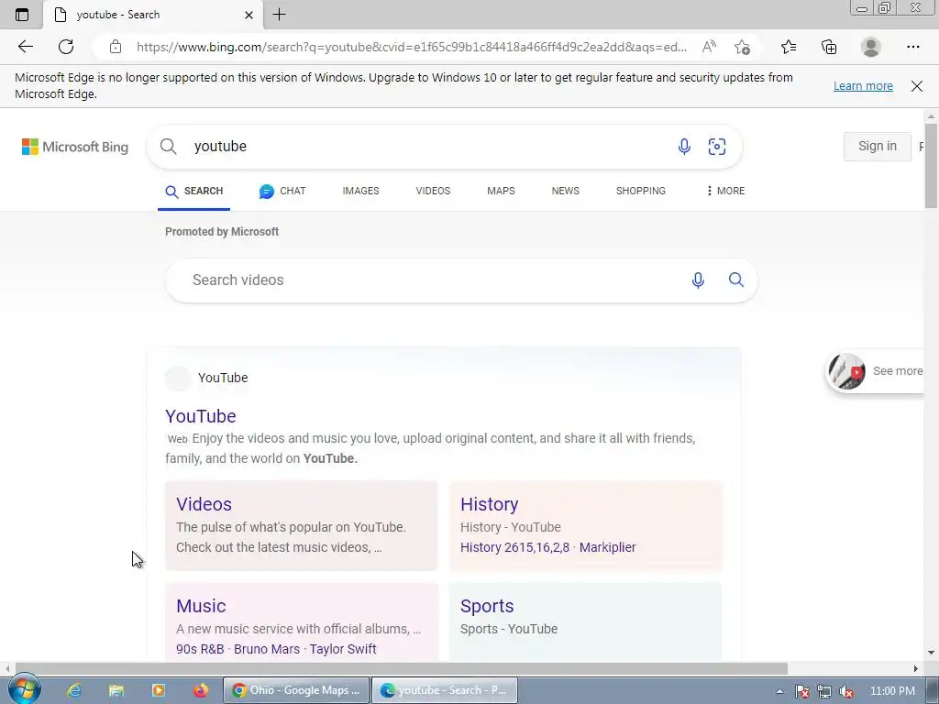Submit Search videos with magnifier icon
The width and height of the screenshot is (939, 704).
pos(736,280)
